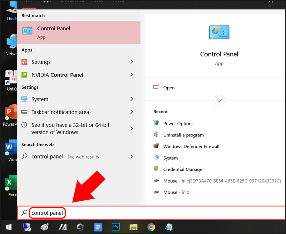Expand the Taskbar notification area arrow
The image size is (286, 234).
click(x=132, y=112)
